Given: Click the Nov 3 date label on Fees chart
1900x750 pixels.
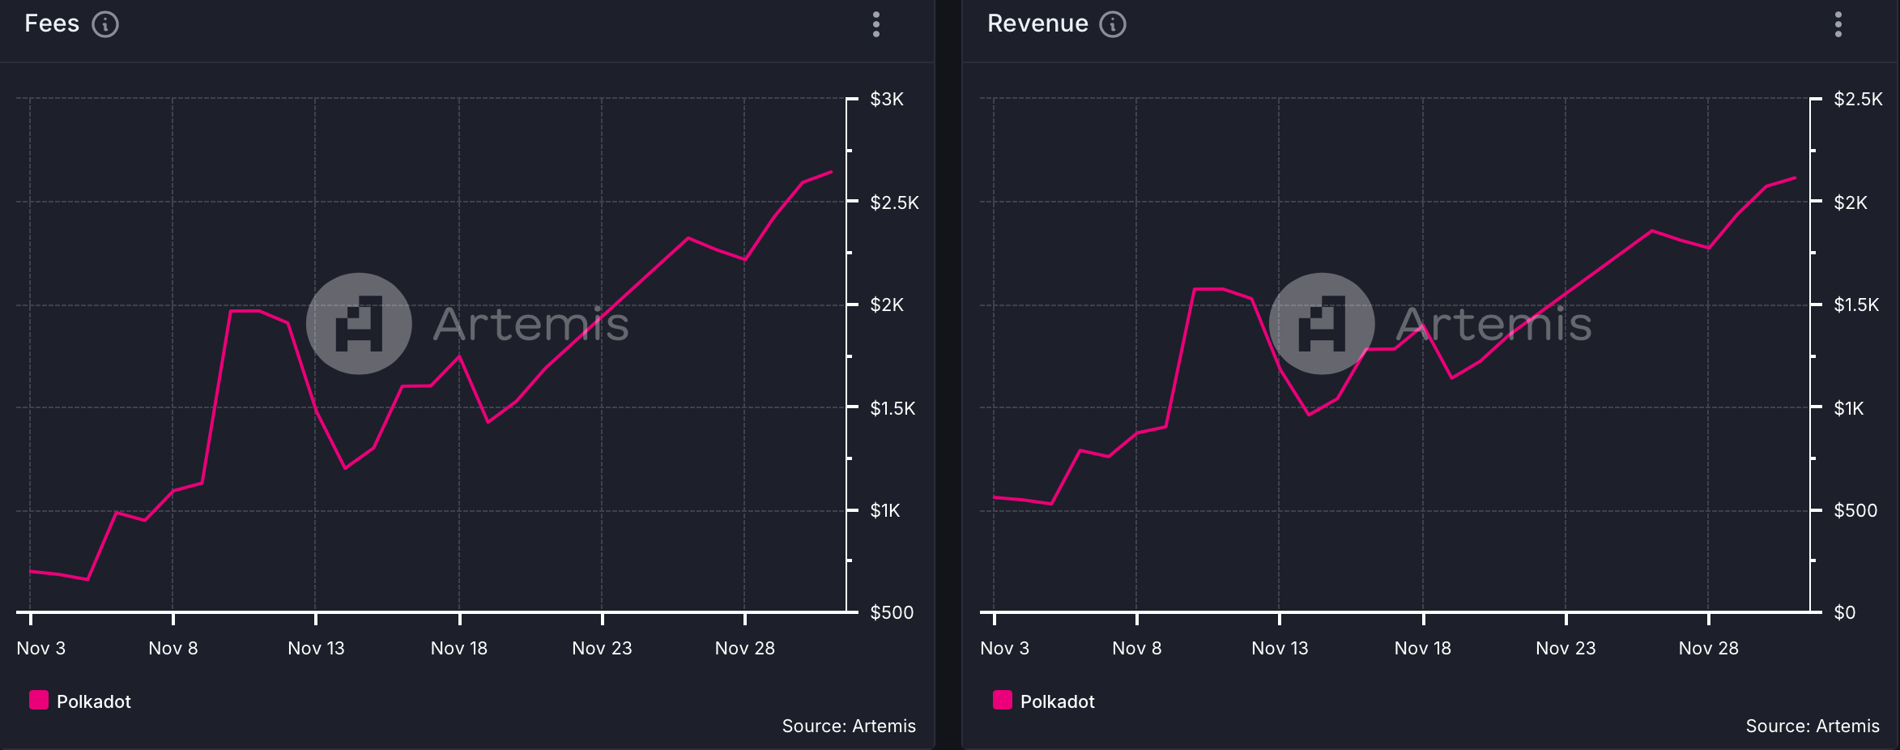Looking at the screenshot, I should pos(41,648).
